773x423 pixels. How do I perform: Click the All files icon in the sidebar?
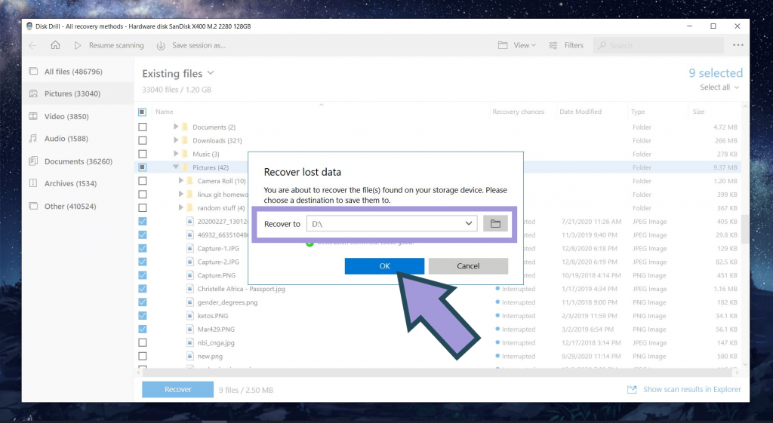(33, 72)
